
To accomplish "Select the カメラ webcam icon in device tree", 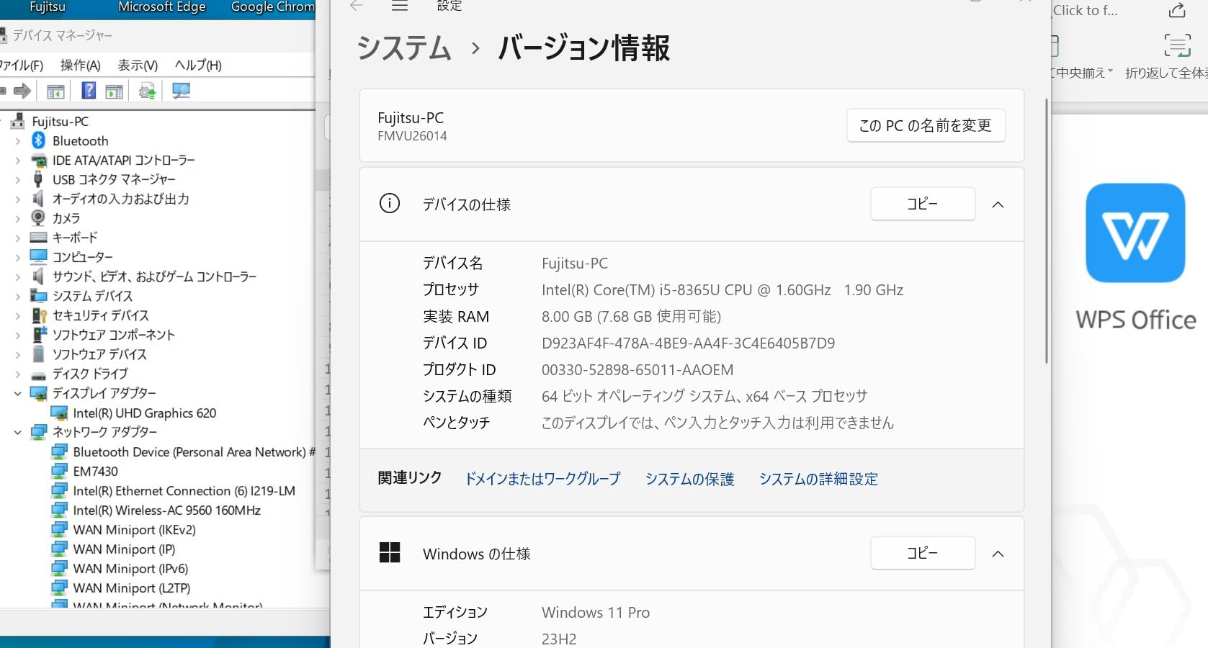I will 39,217.
